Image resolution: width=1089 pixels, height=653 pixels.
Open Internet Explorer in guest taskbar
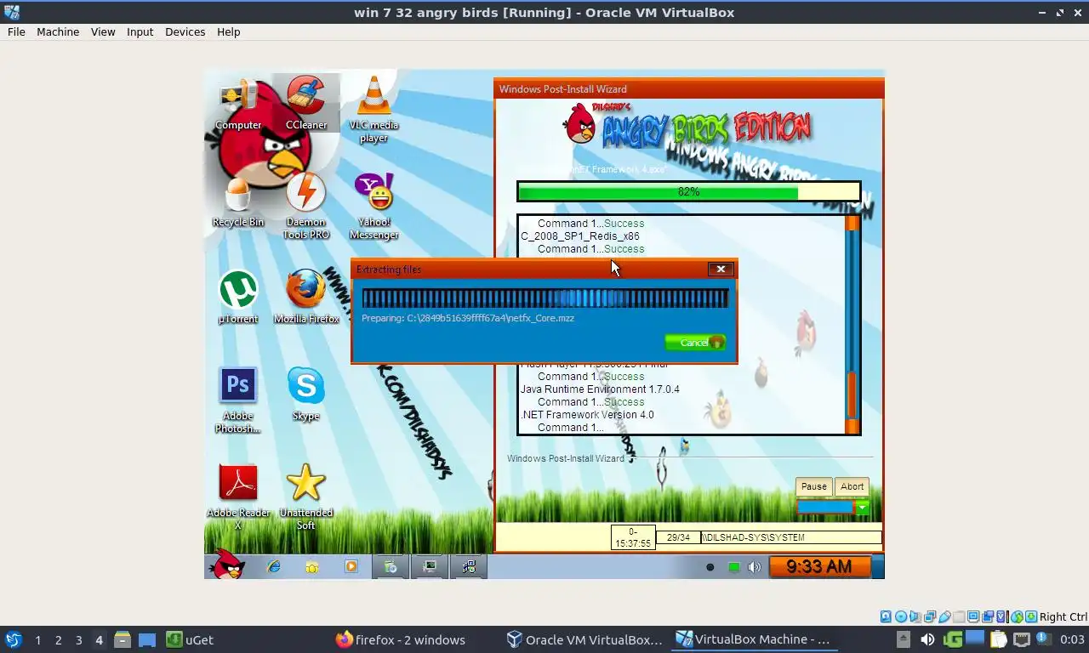point(273,566)
